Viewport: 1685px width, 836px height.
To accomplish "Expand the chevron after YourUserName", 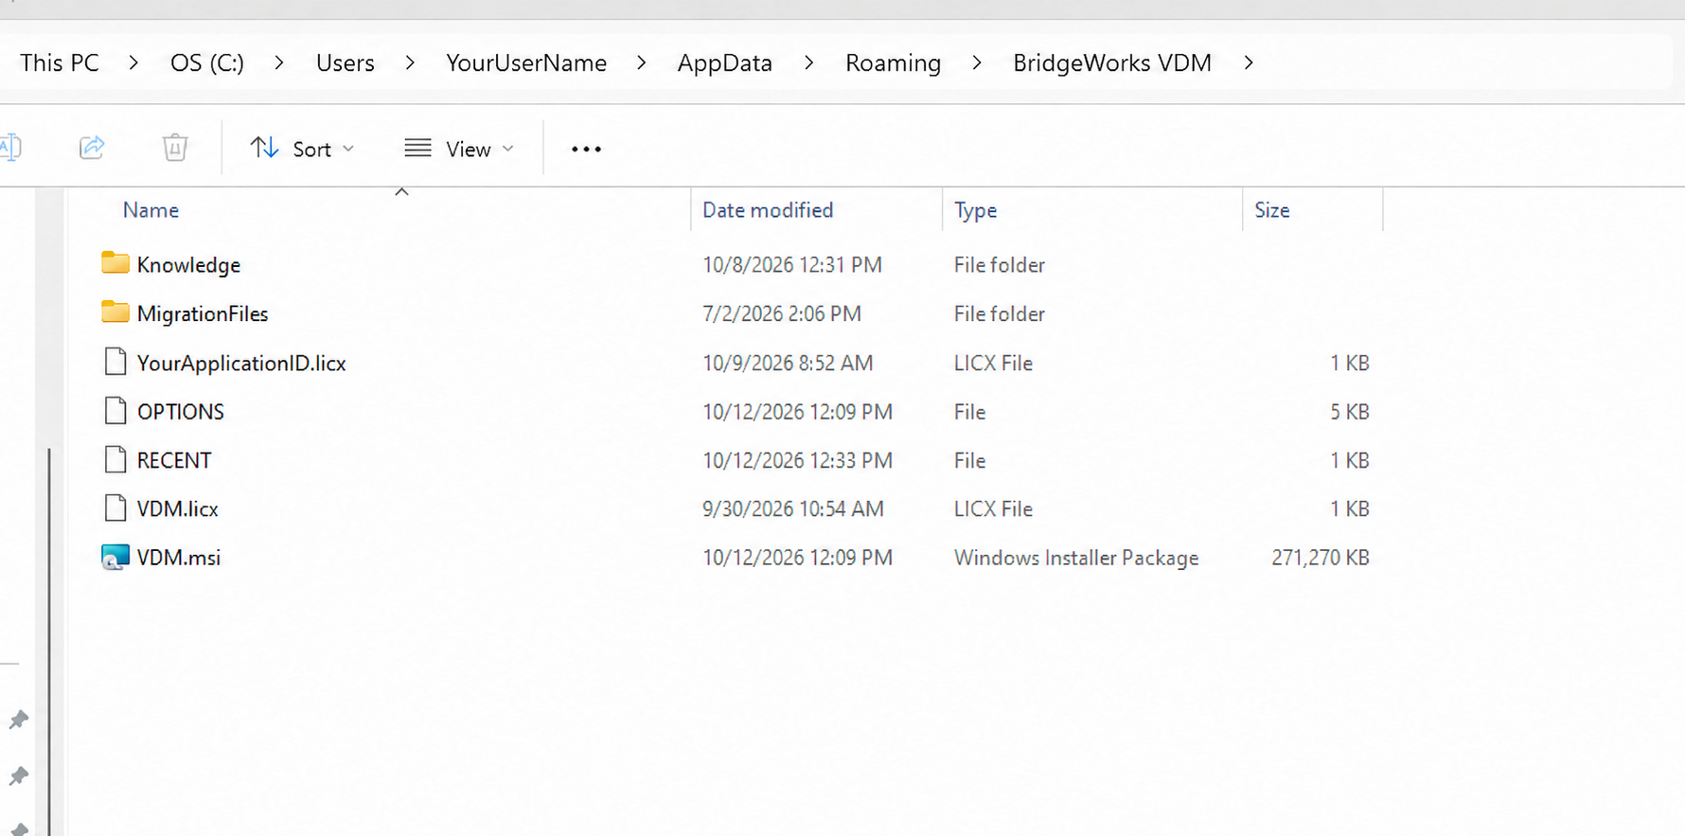I will [x=642, y=62].
